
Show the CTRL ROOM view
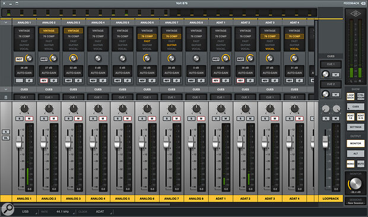361,97
